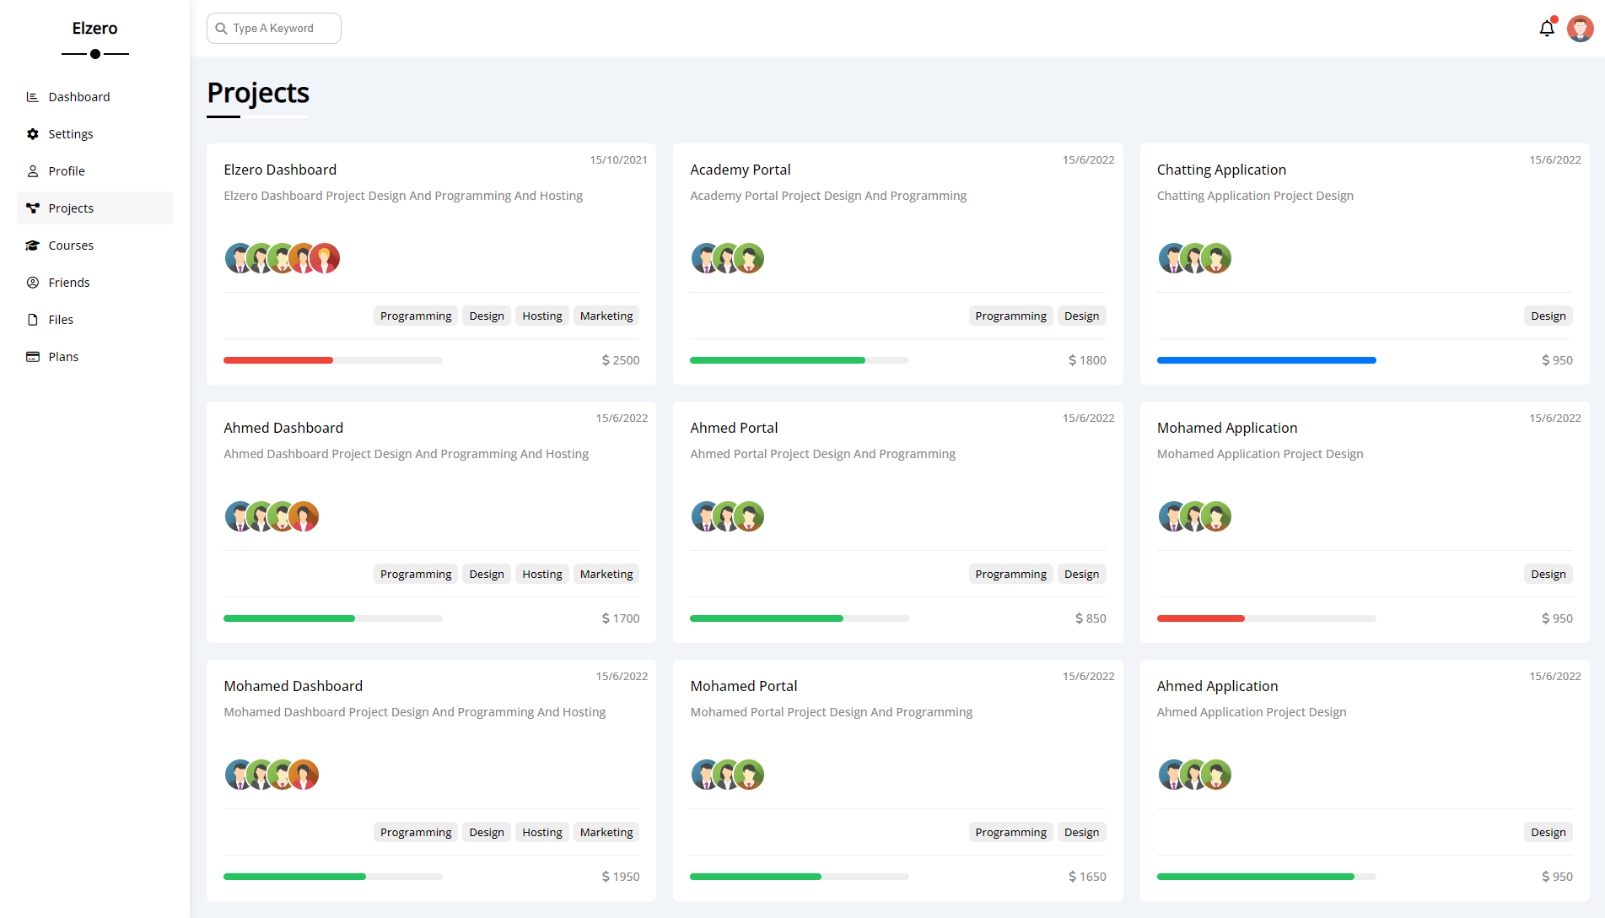Open Friends from the sidebar
This screenshot has width=1605, height=918.
(x=94, y=283)
